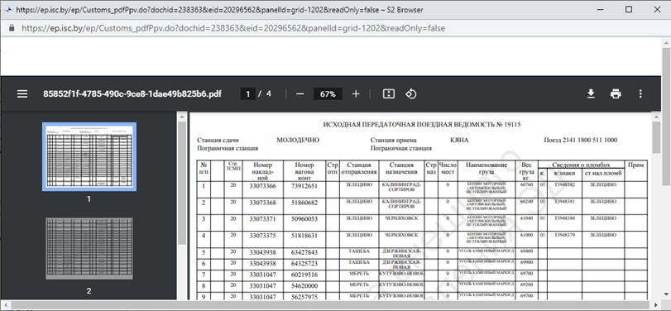The image size is (671, 311).
Task: Click column header Сведения о пломбах
Action: (580, 165)
